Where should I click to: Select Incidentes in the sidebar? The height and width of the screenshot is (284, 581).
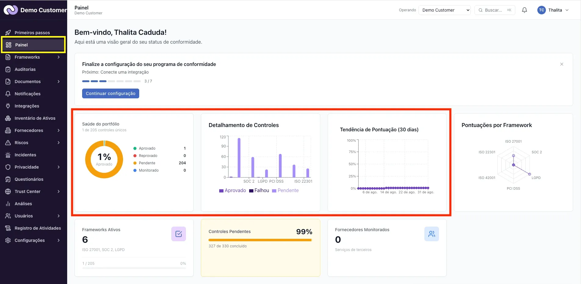(x=34, y=155)
